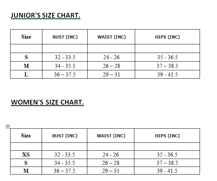Screen dimensions: 217x181
Task: Select the junior table HIPS (INC) header
Action: pos(167,37)
